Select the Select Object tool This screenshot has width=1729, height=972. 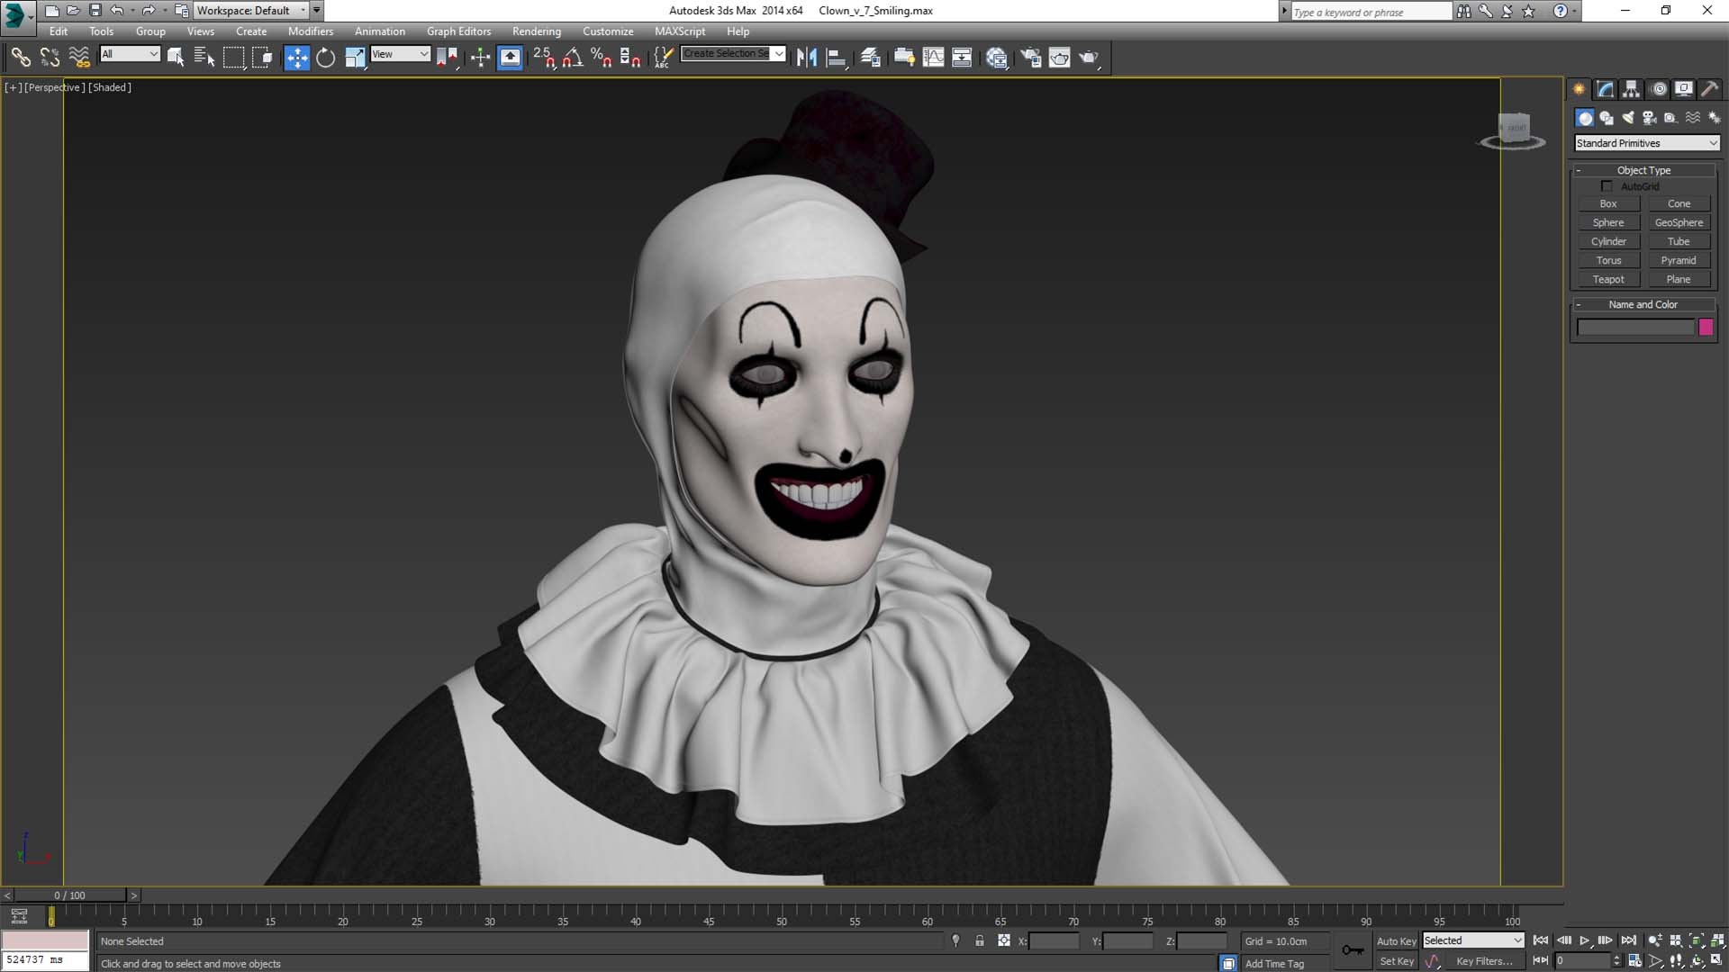pyautogui.click(x=176, y=58)
